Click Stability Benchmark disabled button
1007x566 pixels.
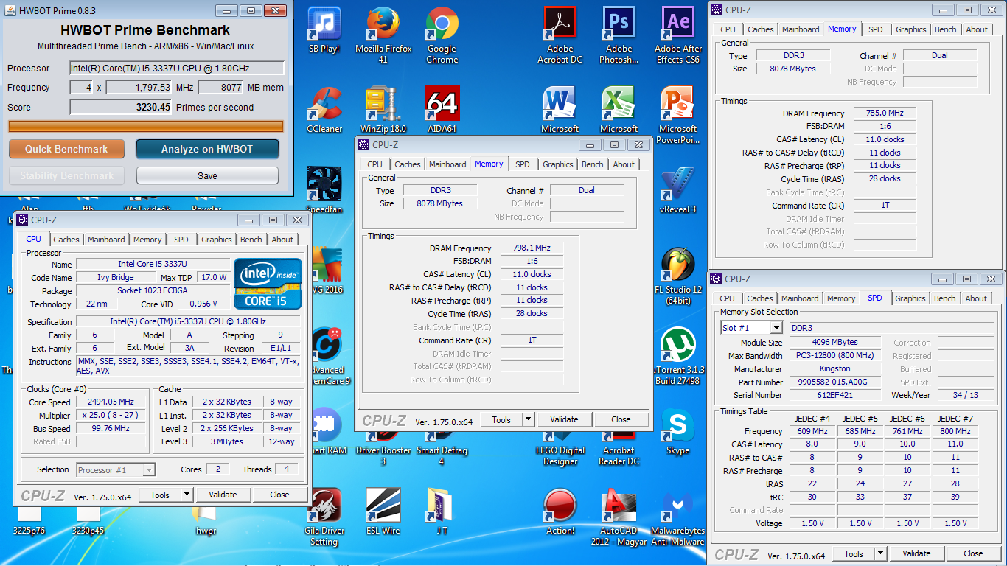(66, 175)
